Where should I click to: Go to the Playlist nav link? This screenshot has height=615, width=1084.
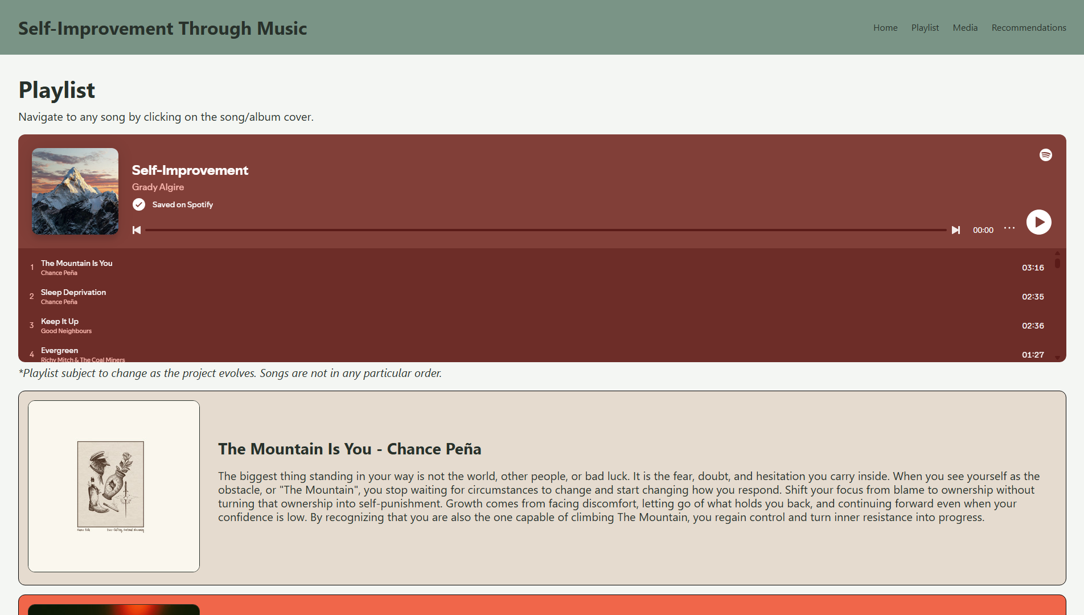pyautogui.click(x=925, y=27)
